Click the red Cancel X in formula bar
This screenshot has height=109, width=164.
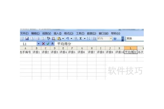click(43, 44)
